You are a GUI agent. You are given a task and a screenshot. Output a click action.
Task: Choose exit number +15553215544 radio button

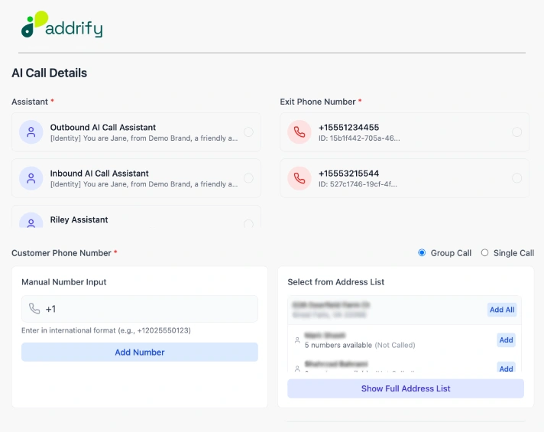(x=517, y=178)
